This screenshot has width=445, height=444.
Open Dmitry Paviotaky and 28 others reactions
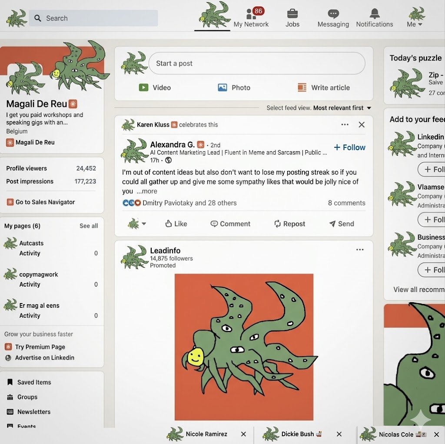(189, 203)
